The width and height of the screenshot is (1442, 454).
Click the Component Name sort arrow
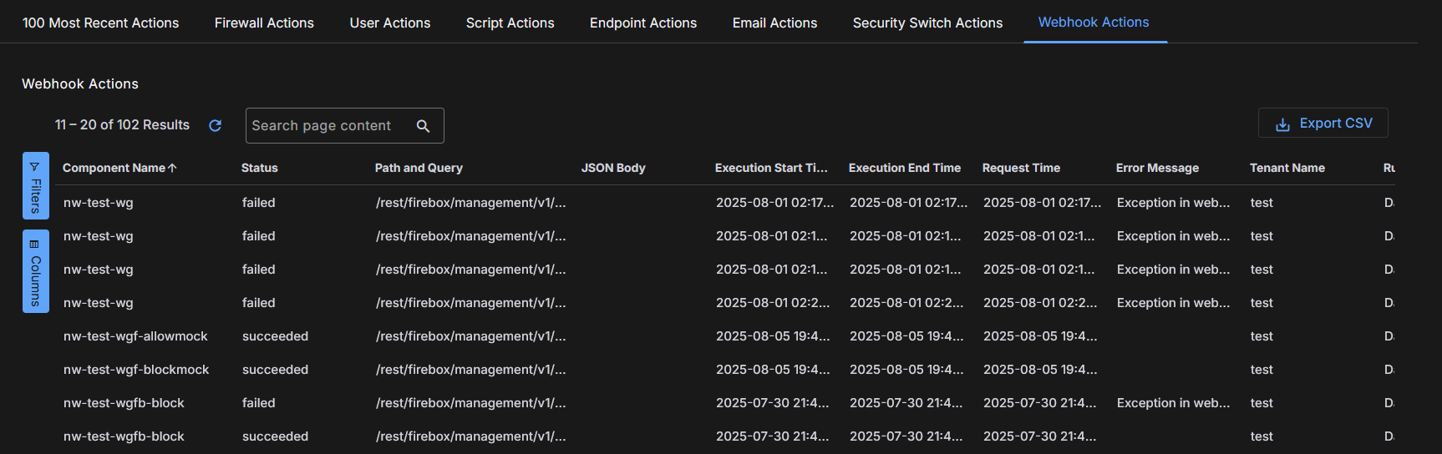(173, 168)
